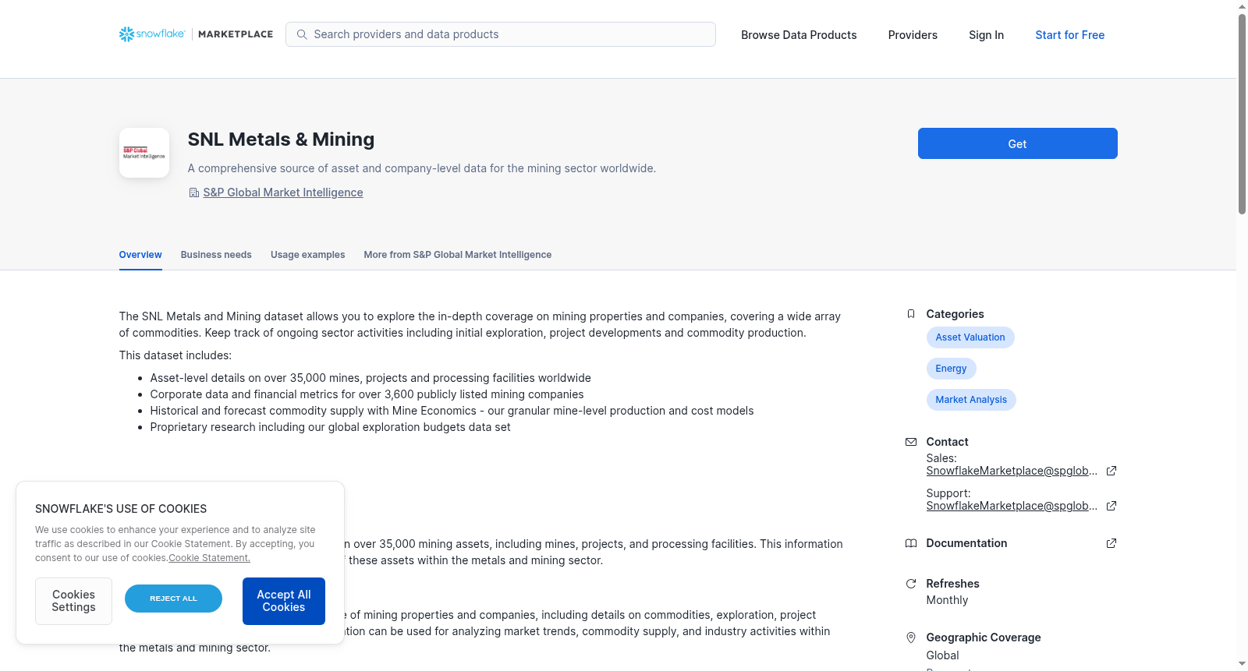Screen dimensions: 1248x671
Task: Open the Documentation link
Action: 966,543
